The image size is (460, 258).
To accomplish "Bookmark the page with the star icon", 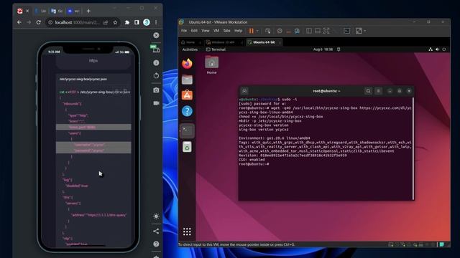I will click(115, 22).
